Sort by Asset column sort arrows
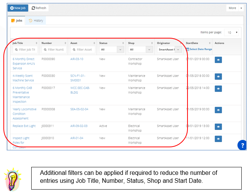The height and width of the screenshot is (193, 250). pos(94,43)
